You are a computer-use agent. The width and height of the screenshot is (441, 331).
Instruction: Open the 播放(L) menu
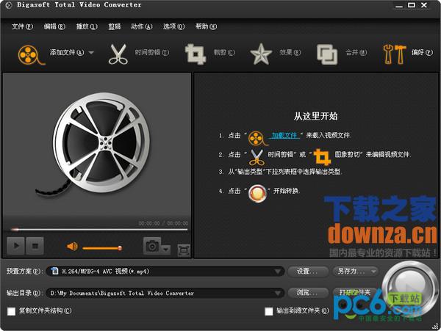click(87, 26)
